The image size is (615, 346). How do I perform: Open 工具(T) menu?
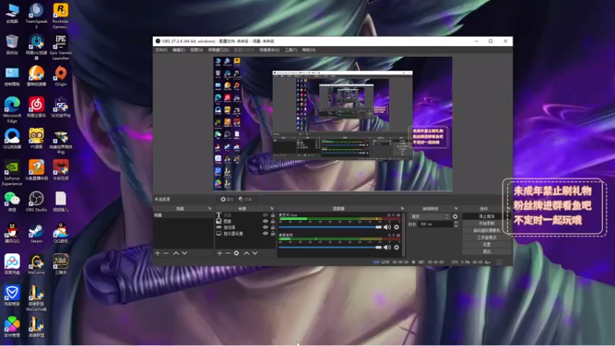[x=291, y=50]
